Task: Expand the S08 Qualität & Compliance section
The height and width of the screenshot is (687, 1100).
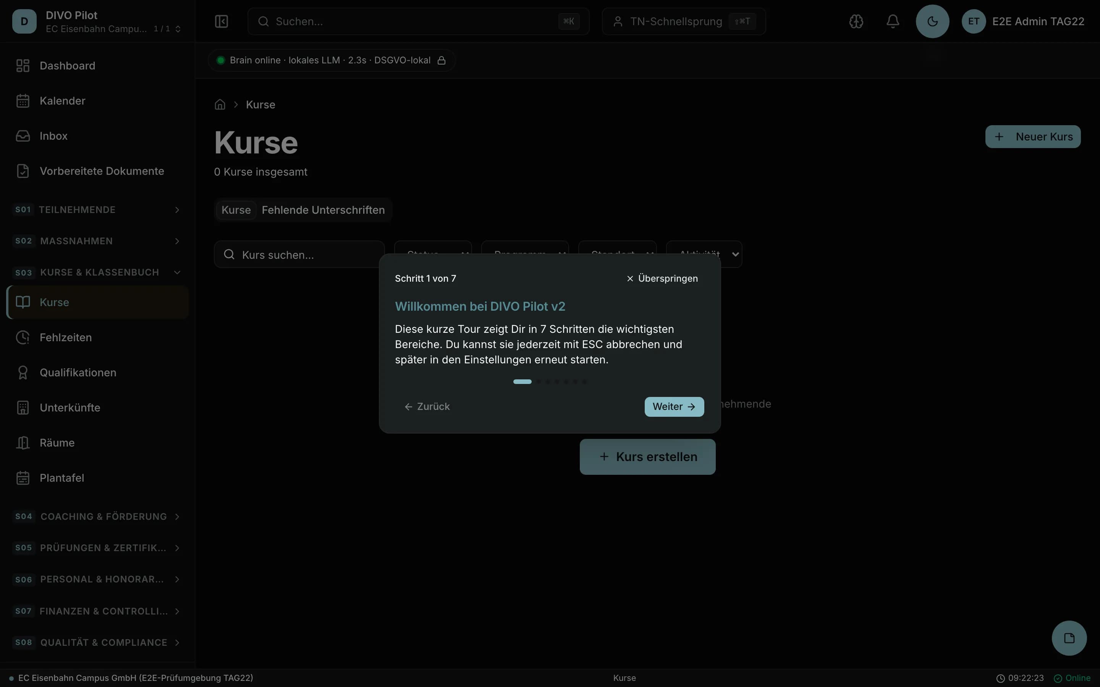Action: pyautogui.click(x=97, y=642)
